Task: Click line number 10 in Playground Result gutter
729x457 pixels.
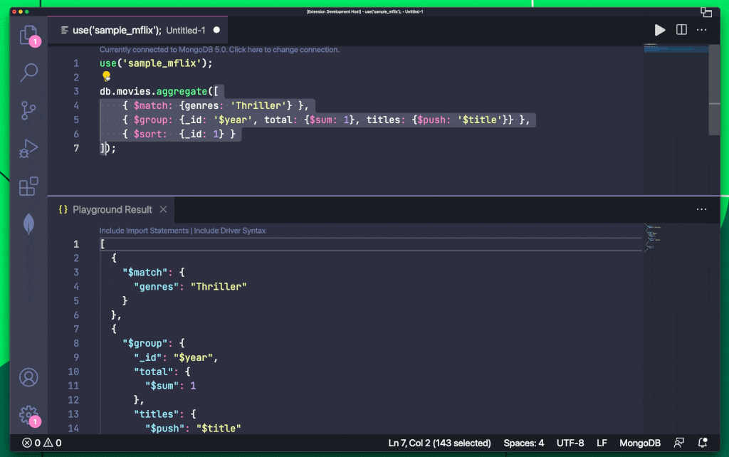Action: pyautogui.click(x=73, y=372)
